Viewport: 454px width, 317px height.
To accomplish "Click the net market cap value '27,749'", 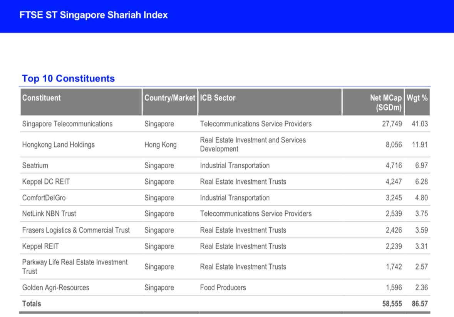I will click(x=392, y=124).
